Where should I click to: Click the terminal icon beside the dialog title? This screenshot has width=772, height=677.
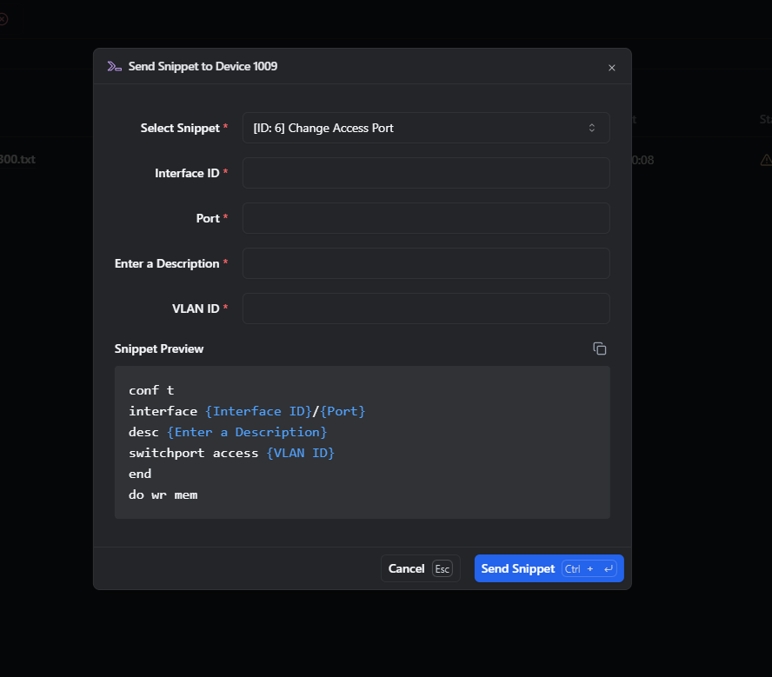click(x=114, y=66)
